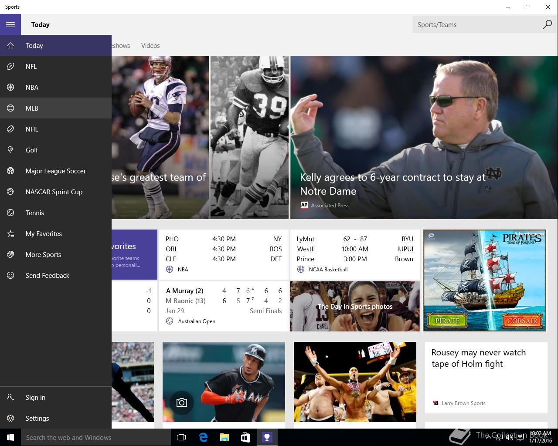Viewport: 558px width, 446px height.
Task: Click the slideshow camera icon on Marlins photo
Action: click(x=181, y=403)
